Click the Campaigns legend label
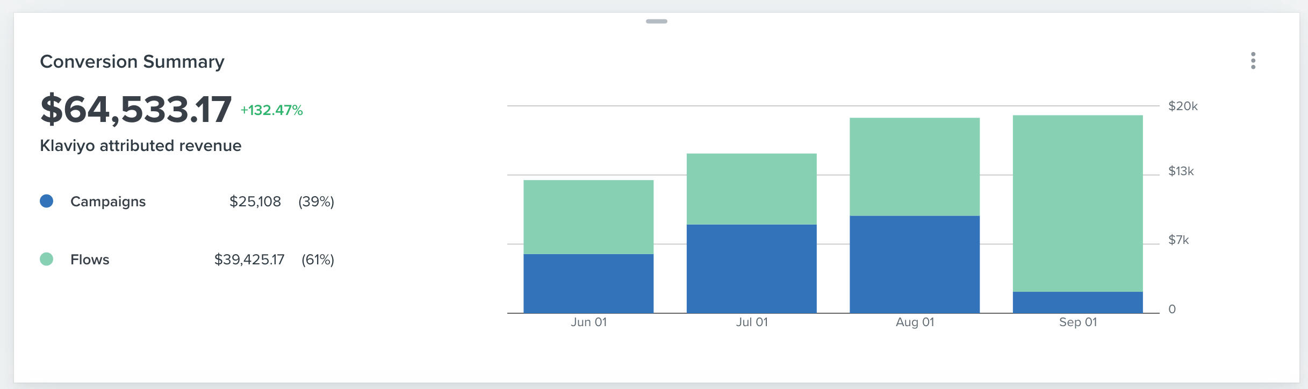Viewport: 1308px width, 389px height. pyautogui.click(x=108, y=201)
